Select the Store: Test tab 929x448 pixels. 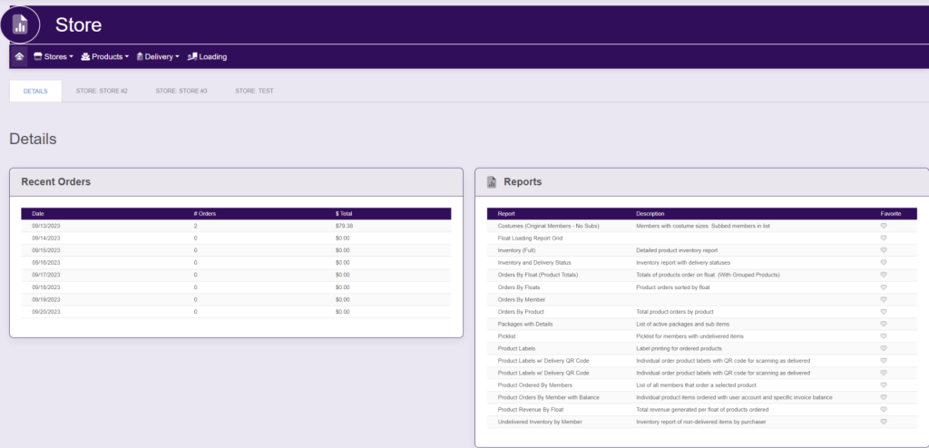tap(254, 92)
